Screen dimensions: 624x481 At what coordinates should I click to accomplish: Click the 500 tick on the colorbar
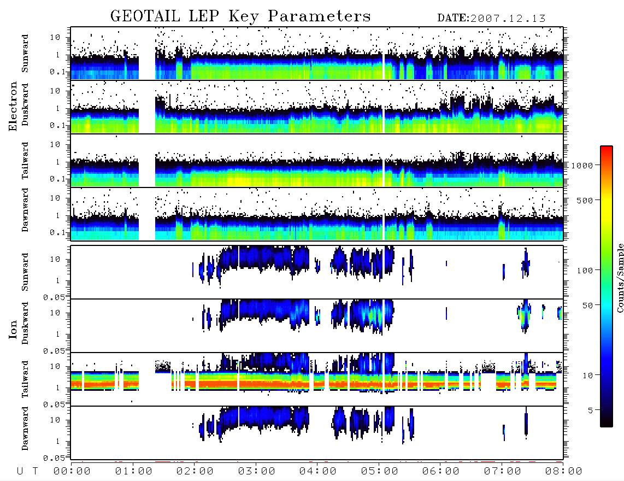[x=585, y=200]
